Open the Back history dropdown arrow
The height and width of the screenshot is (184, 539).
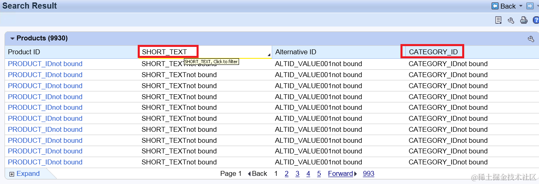click(x=521, y=6)
